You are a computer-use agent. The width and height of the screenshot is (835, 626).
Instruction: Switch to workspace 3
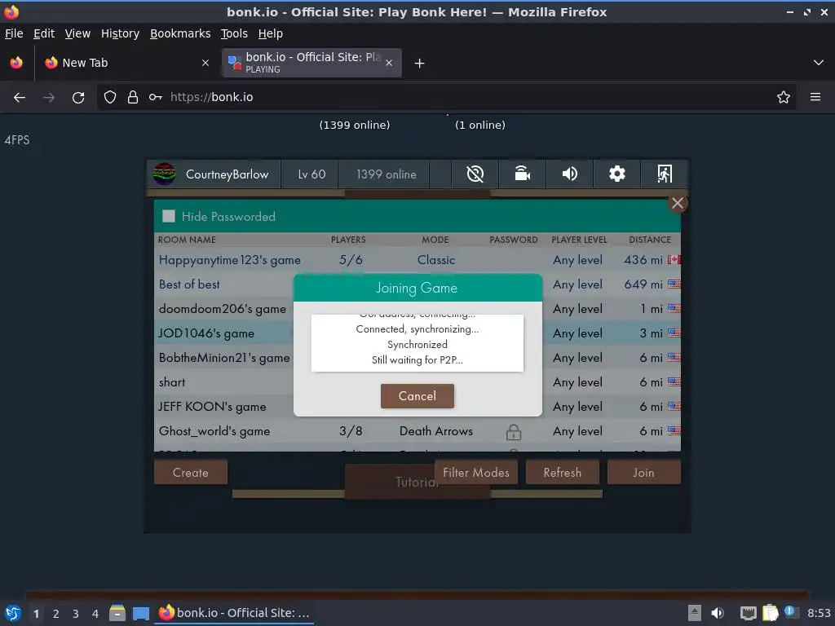pos(76,614)
